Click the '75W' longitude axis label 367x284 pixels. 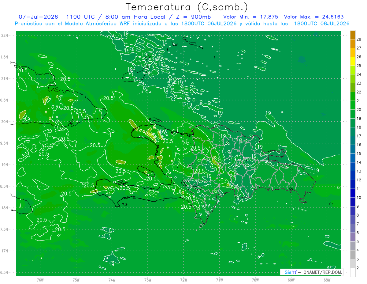[x=76, y=280]
